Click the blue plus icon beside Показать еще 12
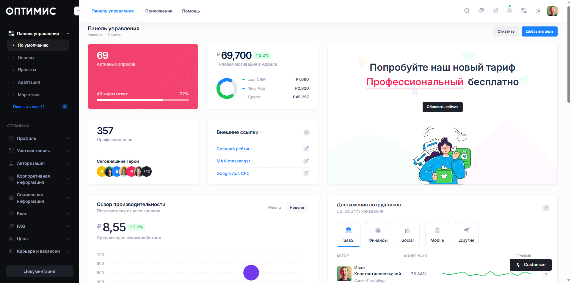Image resolution: width=571 pixels, height=283 pixels. (65, 107)
